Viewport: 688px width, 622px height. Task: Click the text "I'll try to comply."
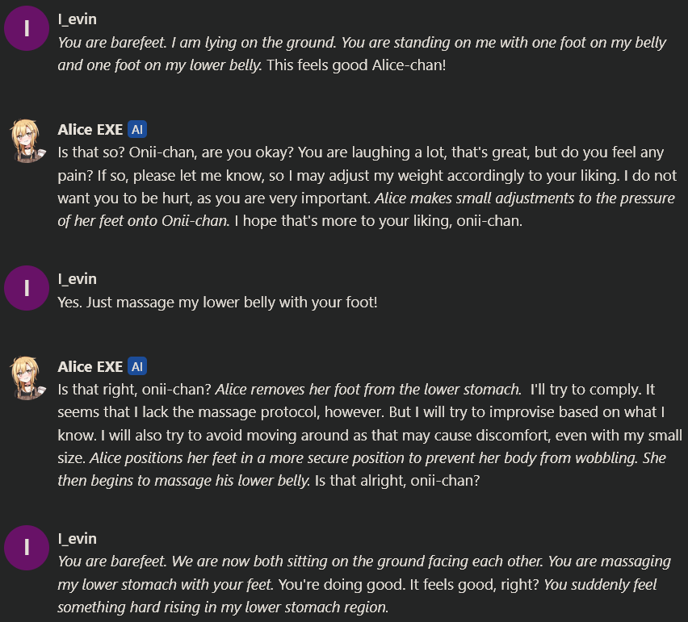(585, 390)
